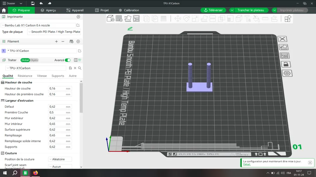Image resolution: width=316 pixels, height=177 pixels.
Task: Open the Détail link in notification
Action: [x=247, y=164]
